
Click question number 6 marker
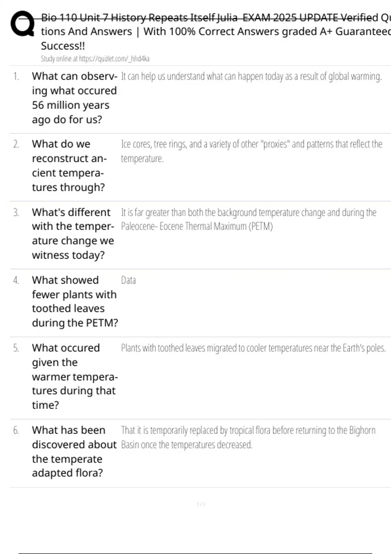pyautogui.click(x=16, y=430)
